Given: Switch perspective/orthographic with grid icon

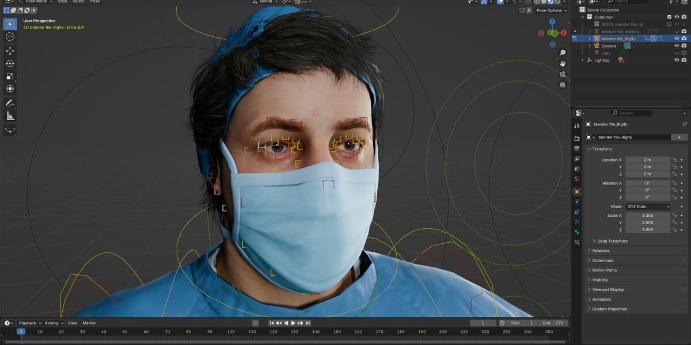Looking at the screenshot, I should coord(563,85).
